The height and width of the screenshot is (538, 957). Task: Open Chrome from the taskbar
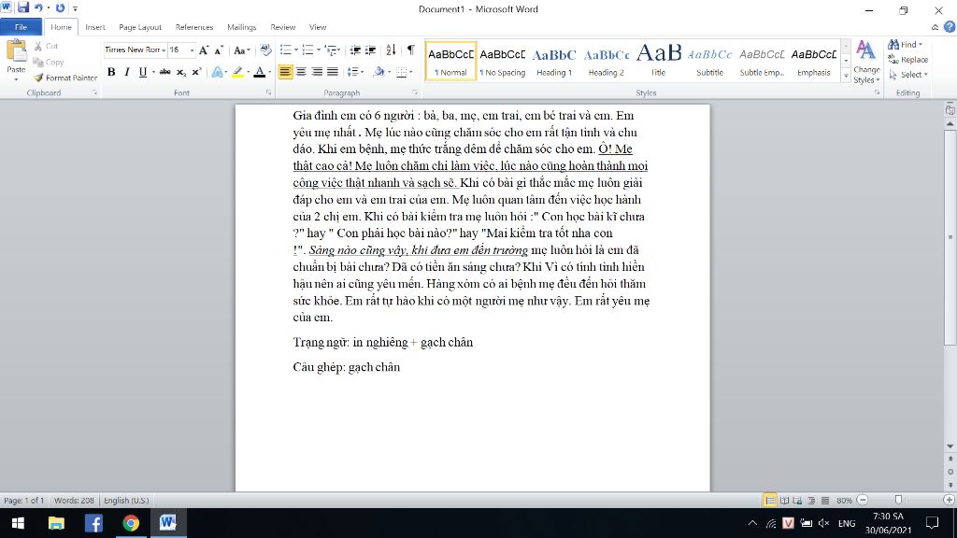tap(131, 523)
